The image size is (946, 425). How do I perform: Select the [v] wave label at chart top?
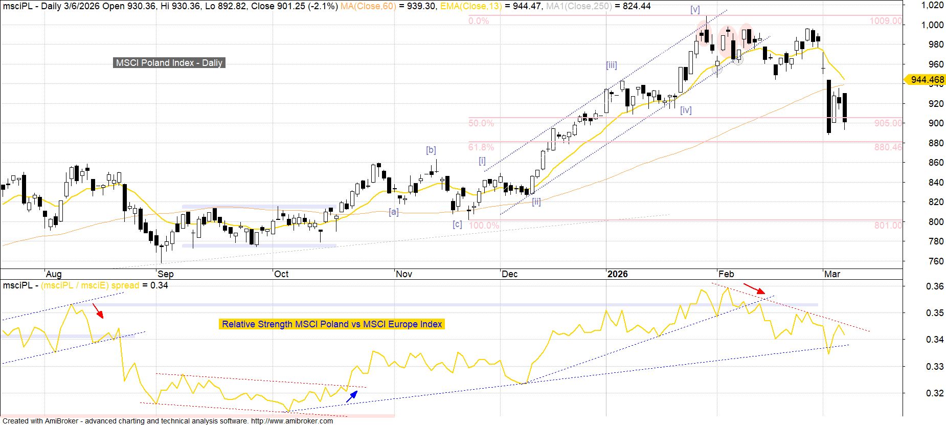click(695, 10)
